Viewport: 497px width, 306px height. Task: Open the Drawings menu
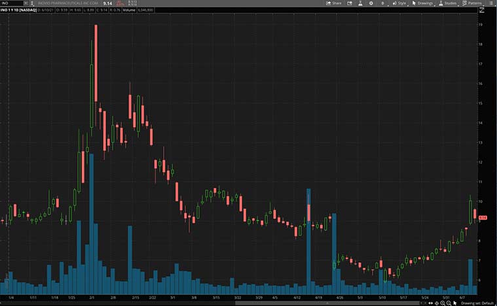coord(423,3)
